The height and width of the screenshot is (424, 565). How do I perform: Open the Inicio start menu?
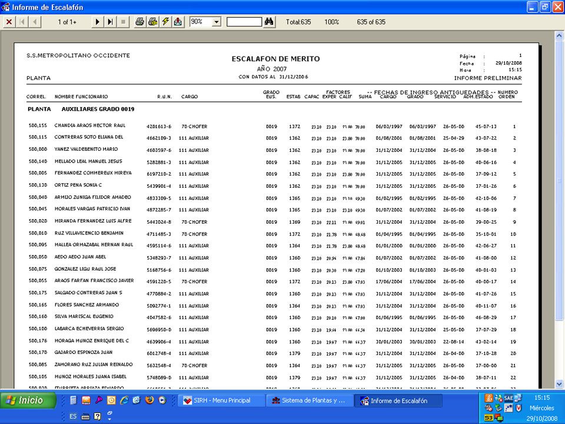pos(28,400)
